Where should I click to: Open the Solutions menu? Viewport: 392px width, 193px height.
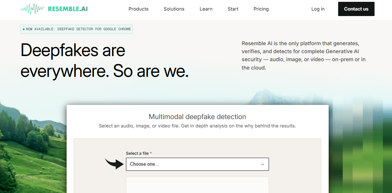174,9
